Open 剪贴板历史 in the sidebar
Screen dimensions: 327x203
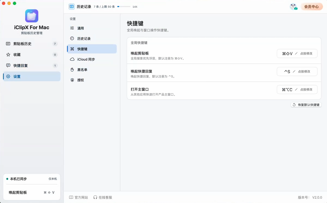(32, 44)
